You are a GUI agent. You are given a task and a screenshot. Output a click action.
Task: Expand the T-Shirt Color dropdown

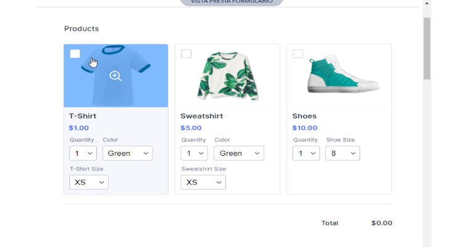click(127, 153)
